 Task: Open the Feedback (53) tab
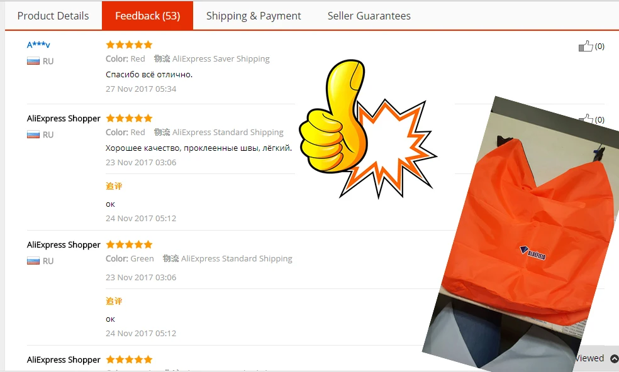pyautogui.click(x=148, y=16)
